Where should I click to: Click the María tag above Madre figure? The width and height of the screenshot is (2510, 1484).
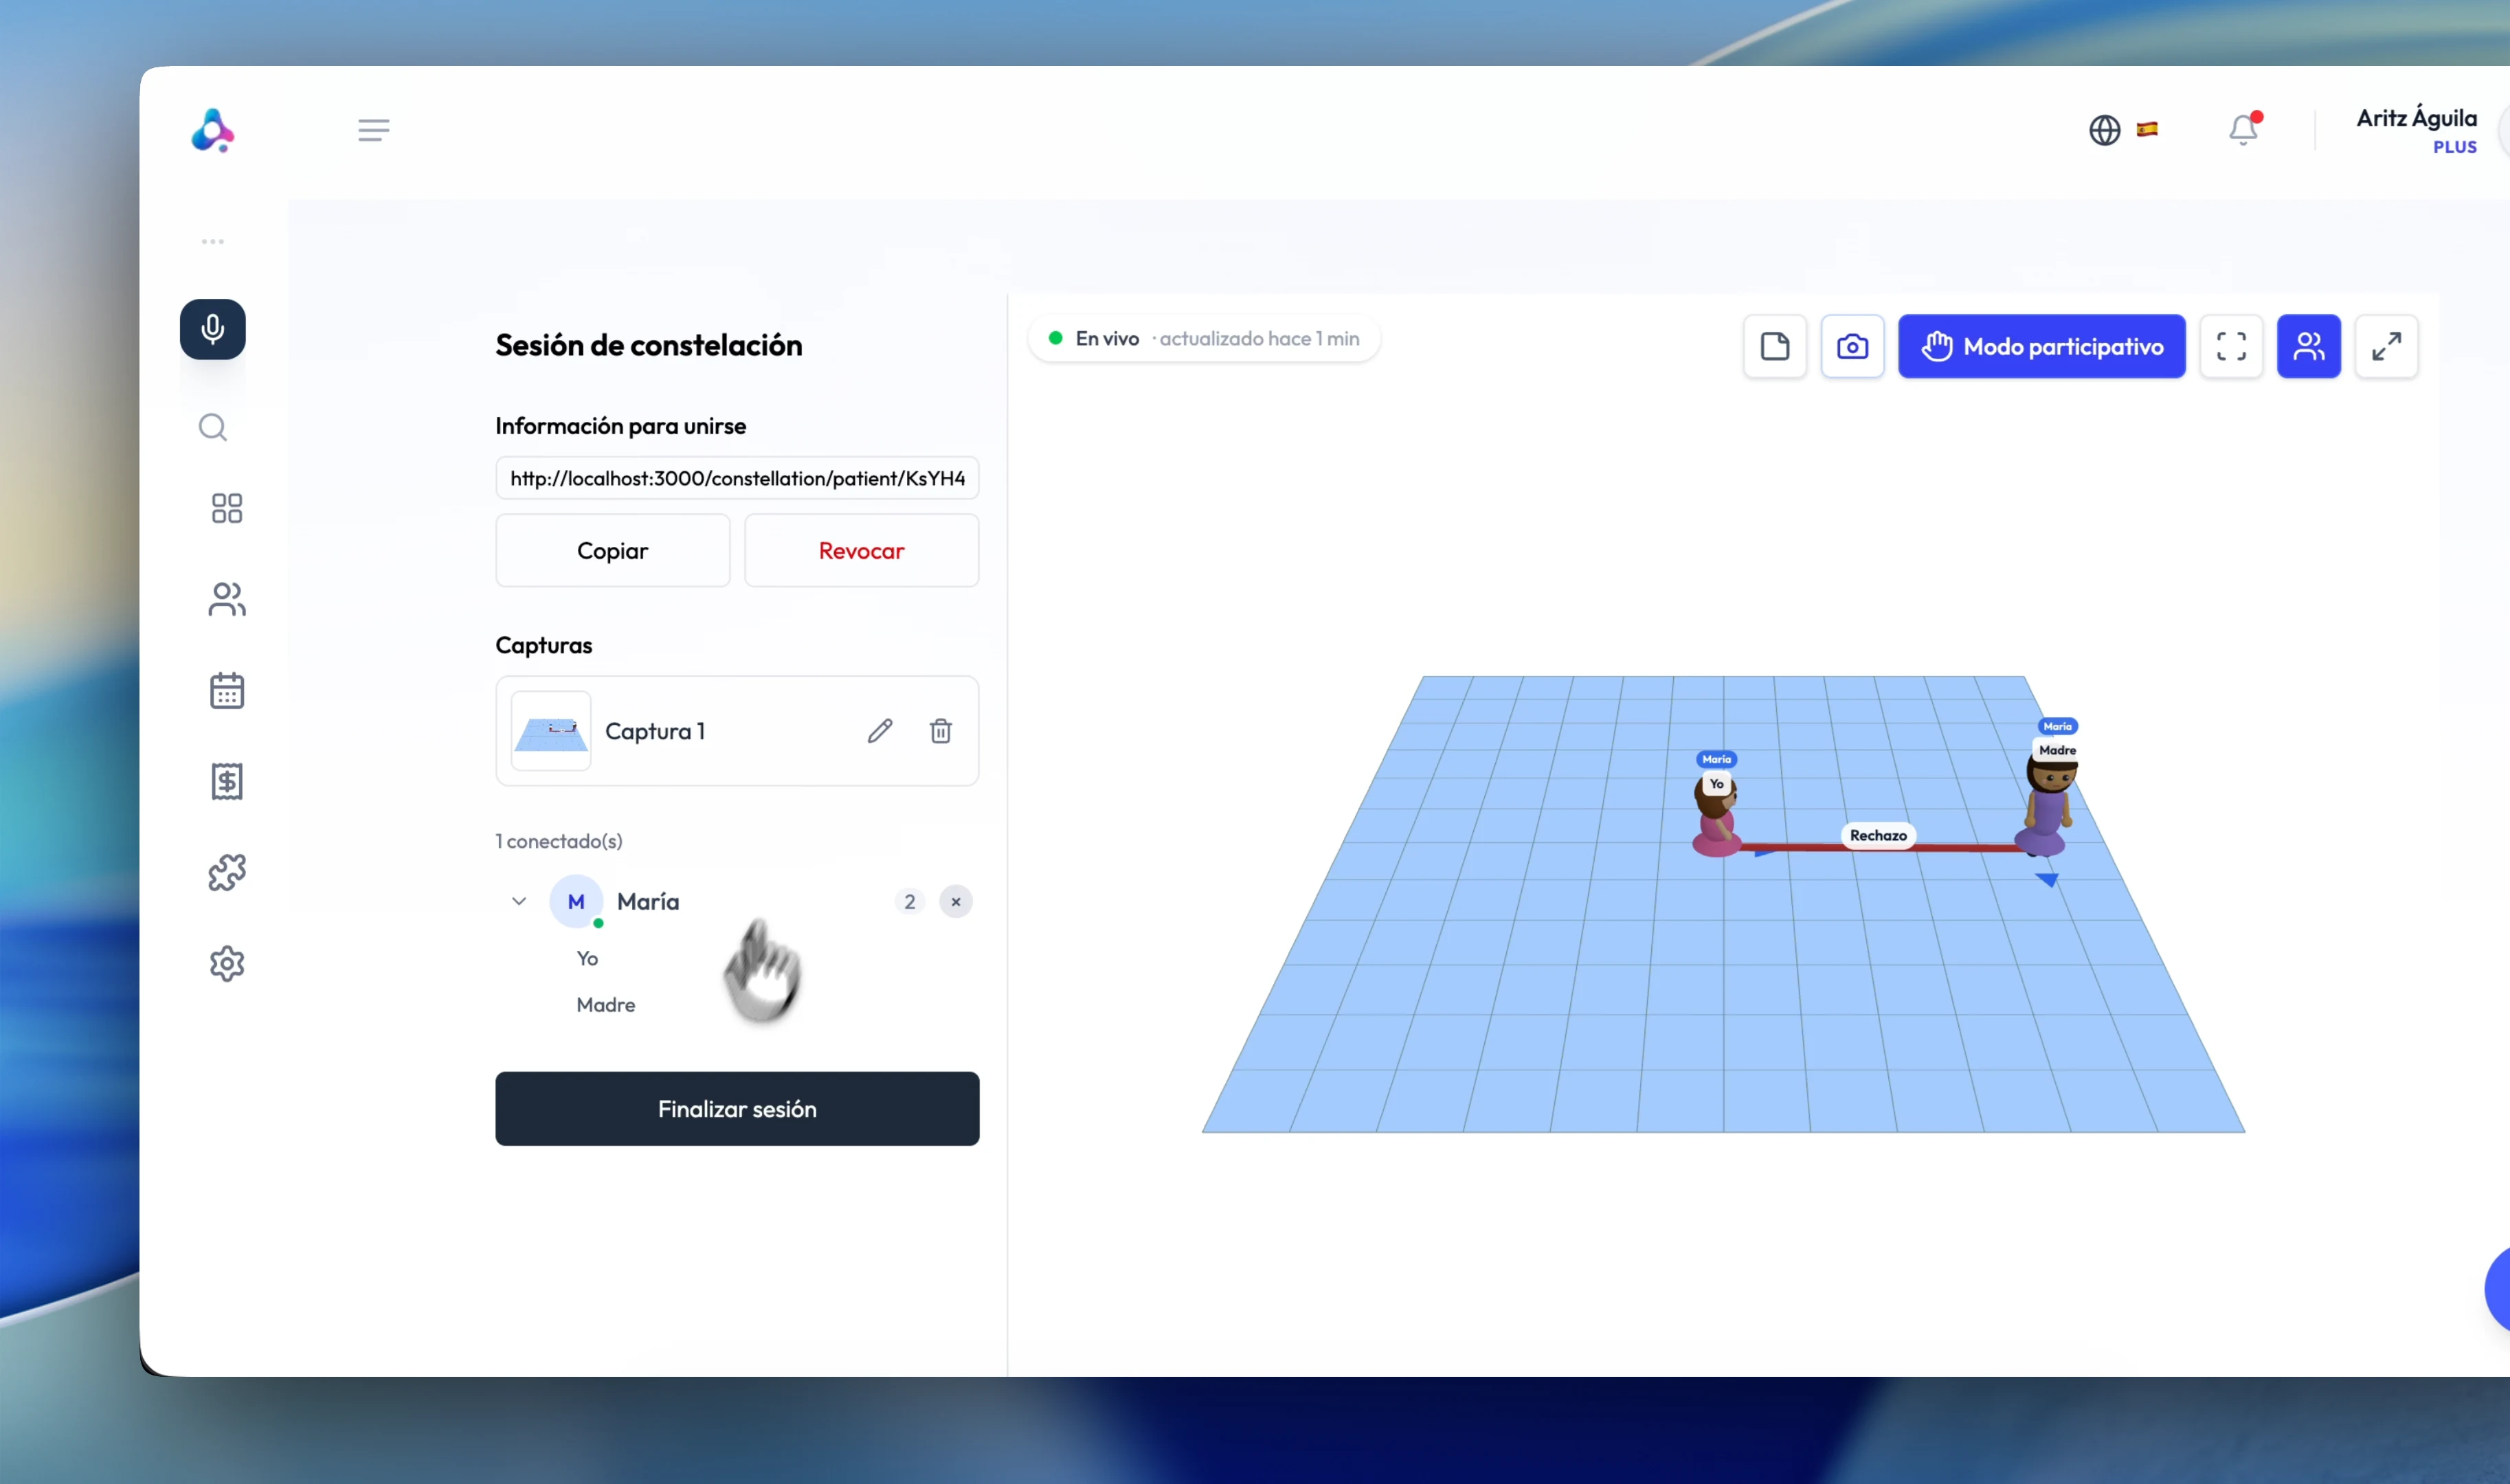(2057, 726)
